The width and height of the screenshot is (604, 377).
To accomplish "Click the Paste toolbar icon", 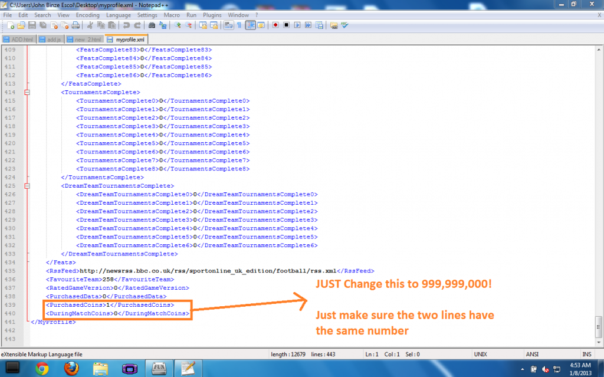I will (111, 25).
